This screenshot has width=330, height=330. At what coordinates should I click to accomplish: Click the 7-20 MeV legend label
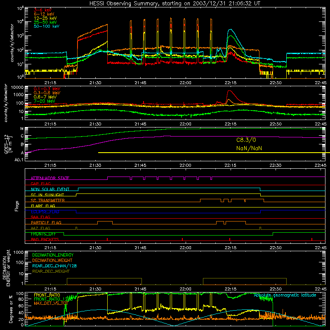[44, 101]
